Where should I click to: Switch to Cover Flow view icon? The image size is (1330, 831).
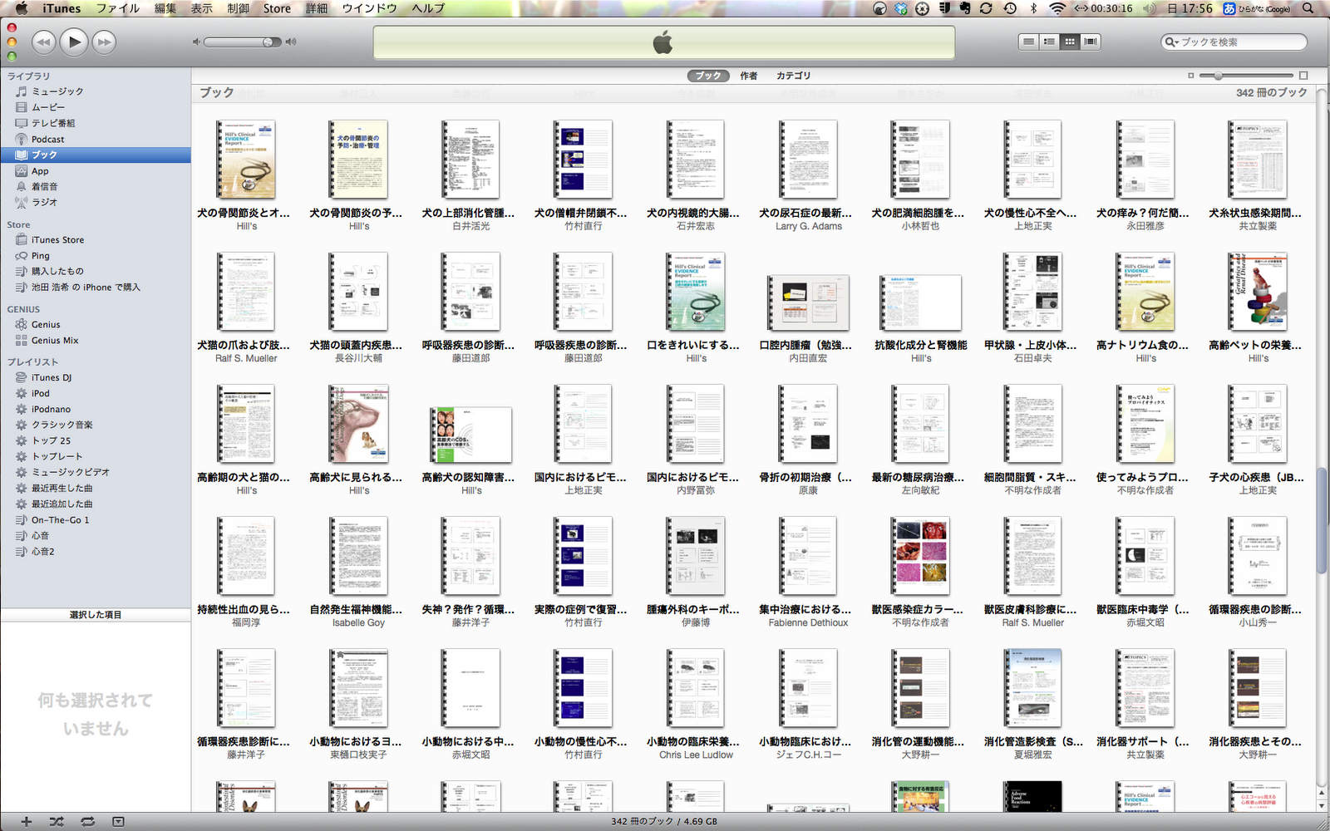point(1091,42)
